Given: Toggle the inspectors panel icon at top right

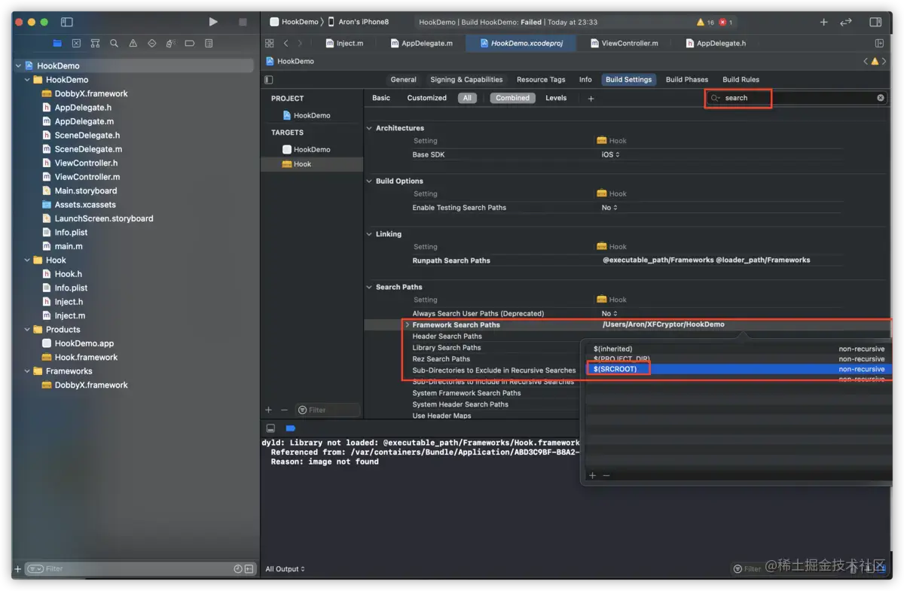Looking at the screenshot, I should tap(875, 23).
